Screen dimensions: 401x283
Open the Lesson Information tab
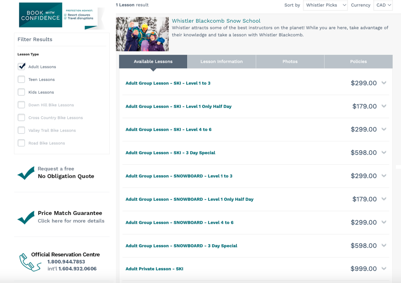pyautogui.click(x=222, y=61)
